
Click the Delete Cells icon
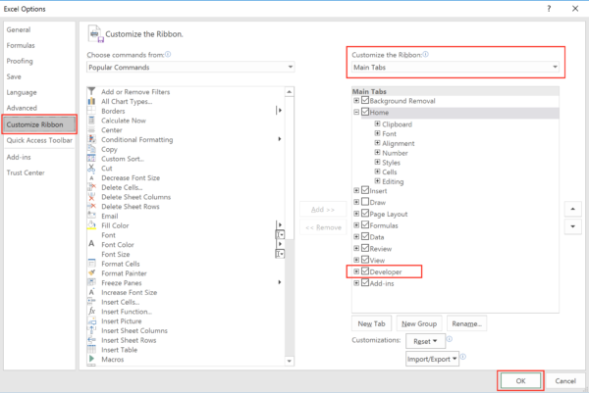coord(91,187)
